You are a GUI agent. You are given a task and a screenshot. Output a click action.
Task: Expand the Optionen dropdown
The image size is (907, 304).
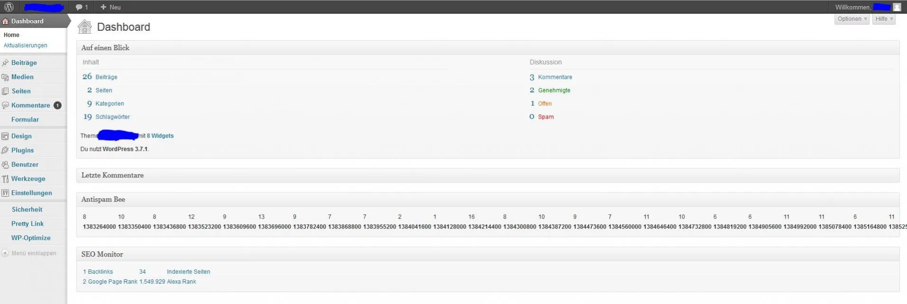point(852,19)
